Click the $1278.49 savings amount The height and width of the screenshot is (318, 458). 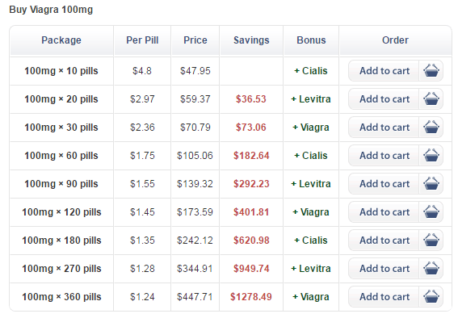click(251, 297)
